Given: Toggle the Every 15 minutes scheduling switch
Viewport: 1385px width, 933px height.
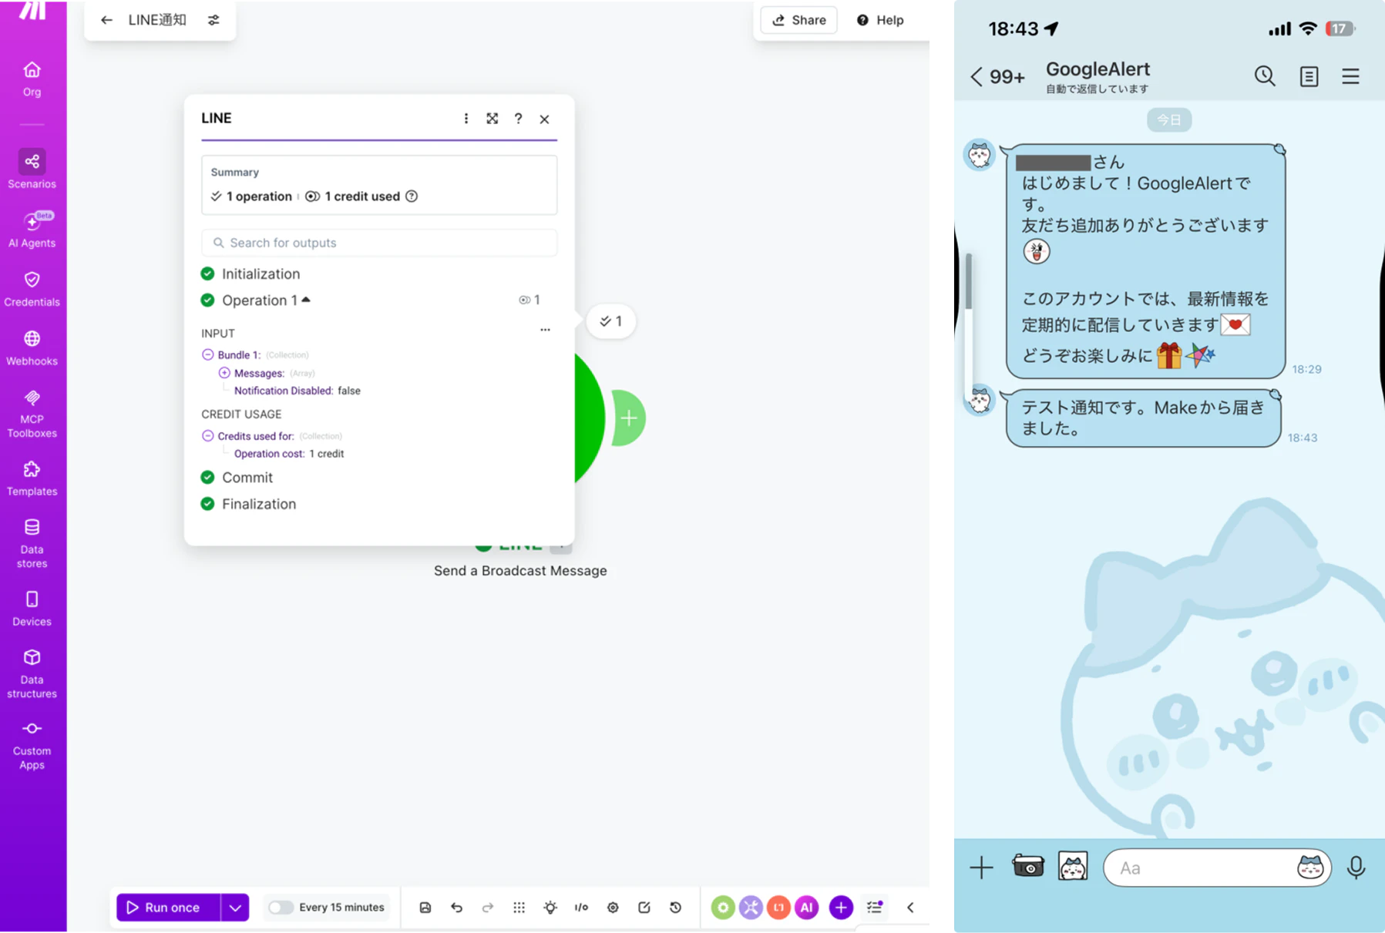Looking at the screenshot, I should pos(281,908).
